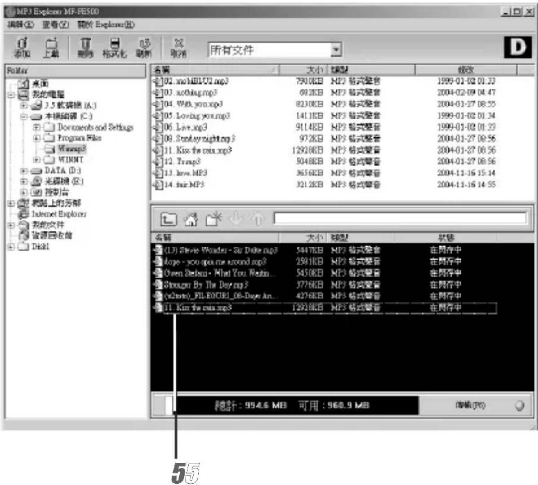Click the trash-can delete toolbar icon

[86, 47]
